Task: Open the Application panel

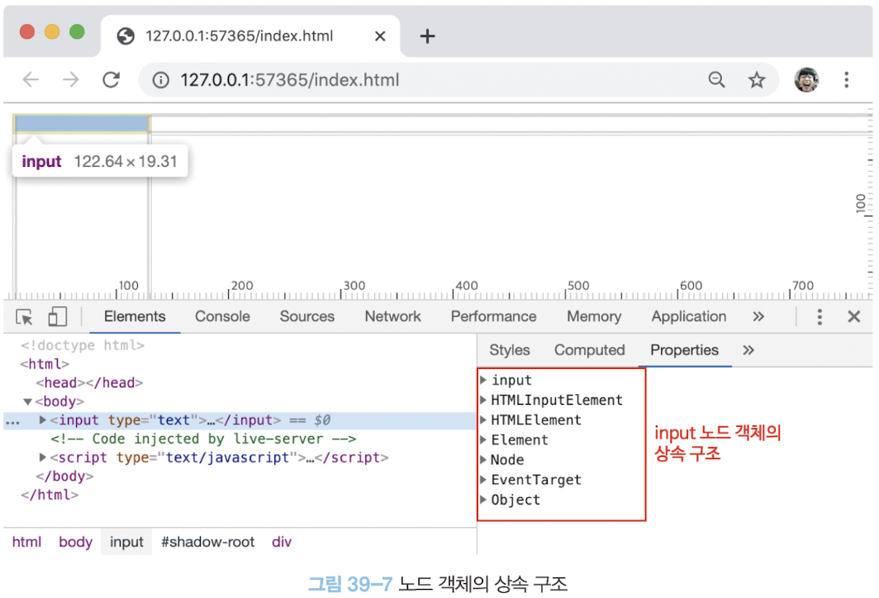Action: coord(689,316)
